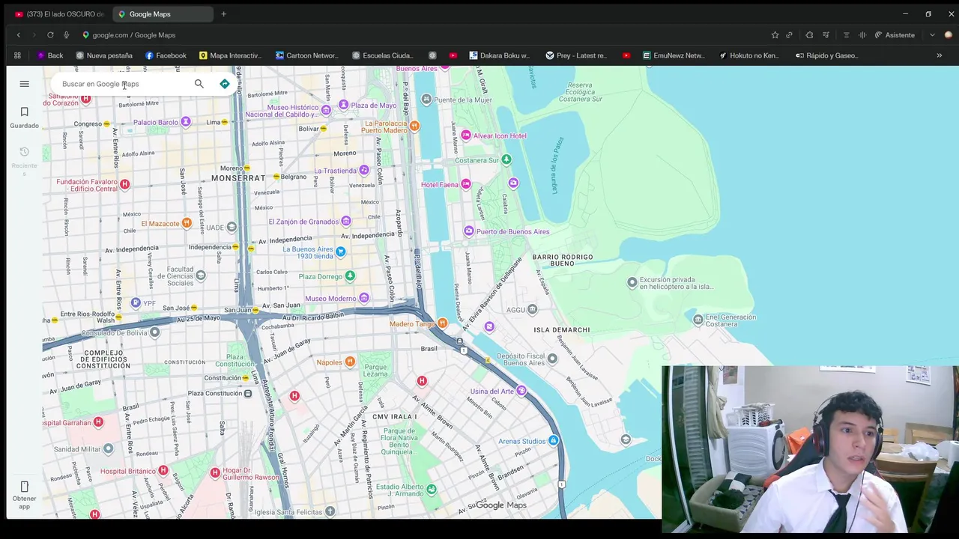
Task: Reload the current page
Action: coord(50,35)
